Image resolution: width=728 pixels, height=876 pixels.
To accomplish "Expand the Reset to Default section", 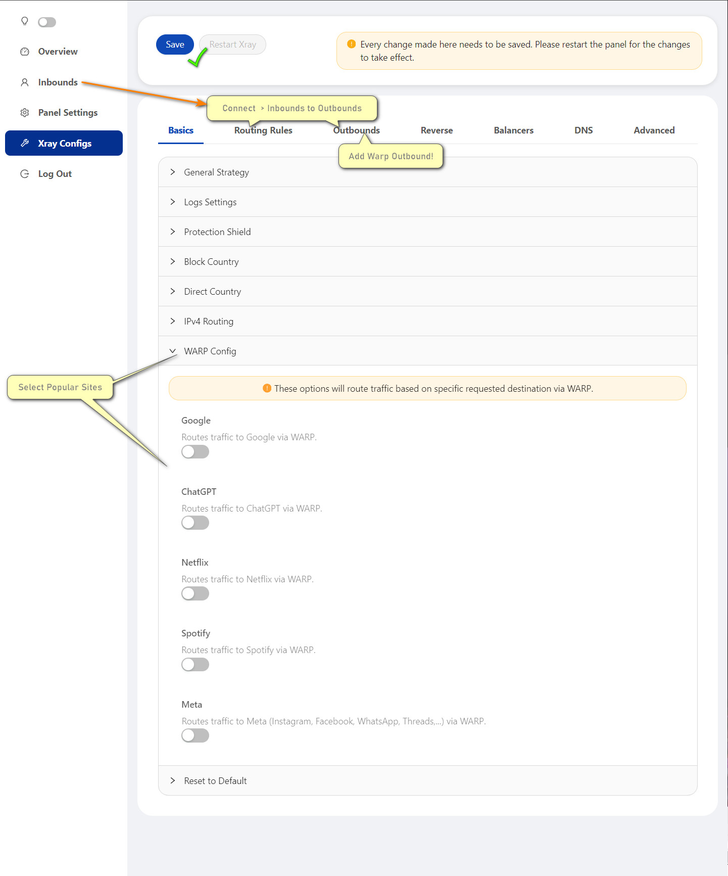I will coord(428,781).
